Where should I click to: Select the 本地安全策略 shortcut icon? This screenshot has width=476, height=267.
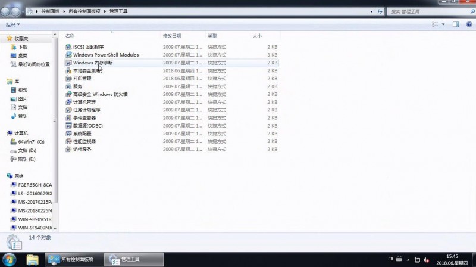coord(68,70)
